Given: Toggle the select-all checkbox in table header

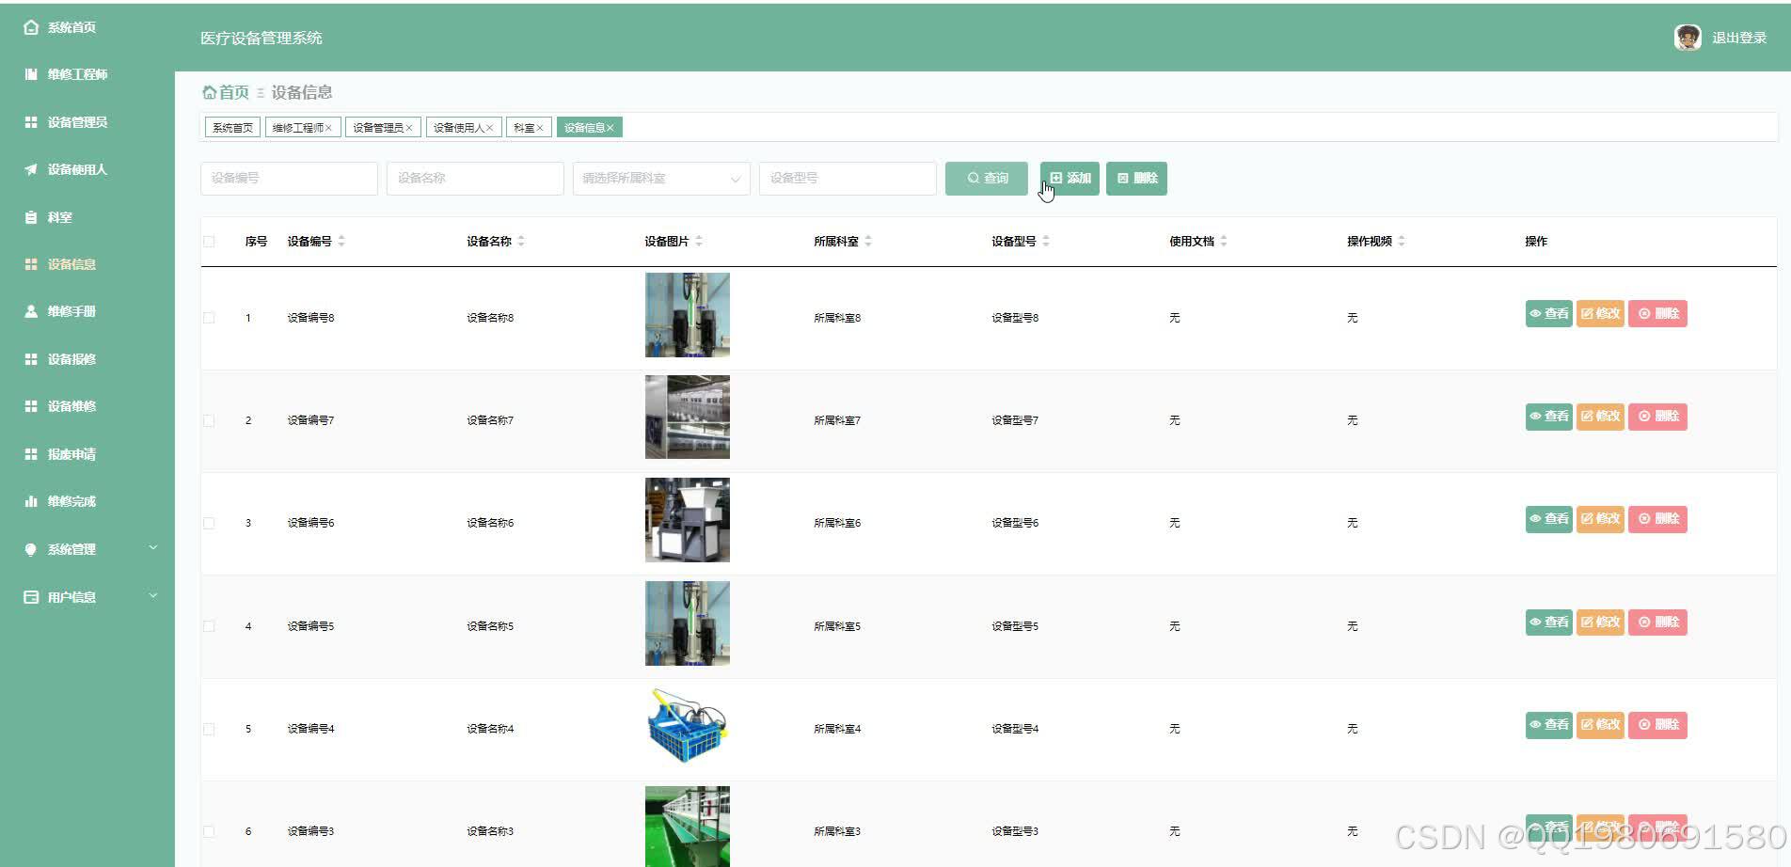Looking at the screenshot, I should [209, 242].
